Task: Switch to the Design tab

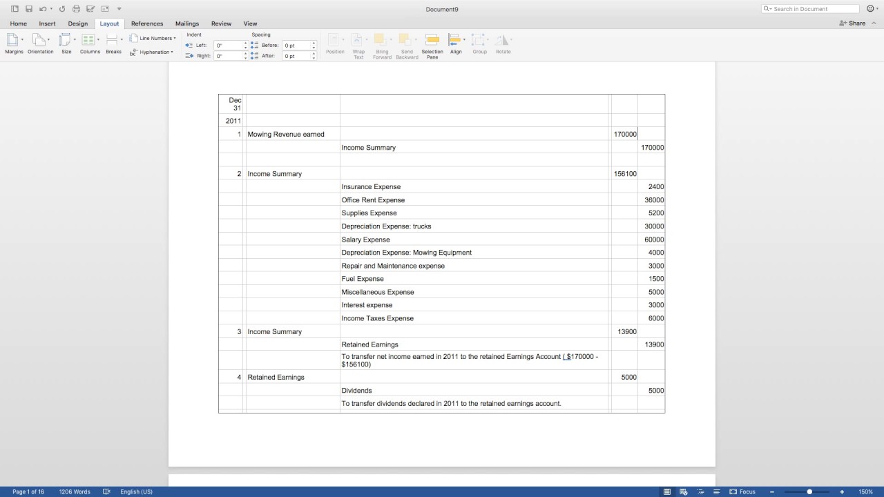Action: tap(78, 23)
